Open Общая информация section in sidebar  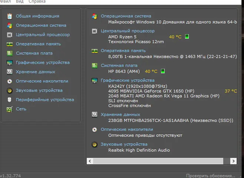pyautogui.click(x=37, y=16)
